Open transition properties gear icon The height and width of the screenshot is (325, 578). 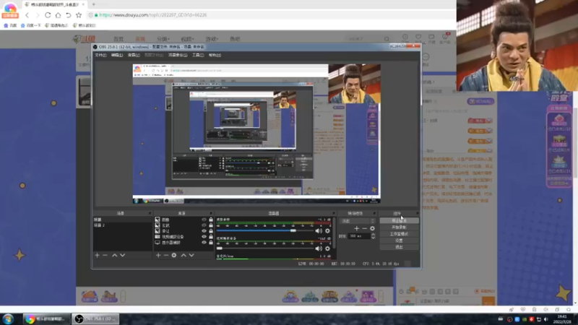click(x=372, y=228)
